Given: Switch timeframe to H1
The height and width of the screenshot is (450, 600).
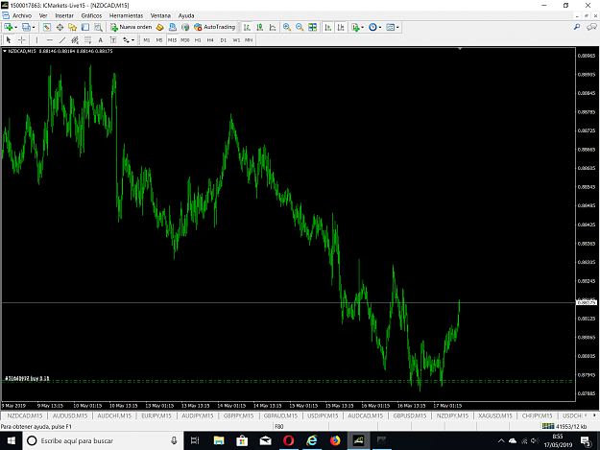Looking at the screenshot, I should coord(198,39).
